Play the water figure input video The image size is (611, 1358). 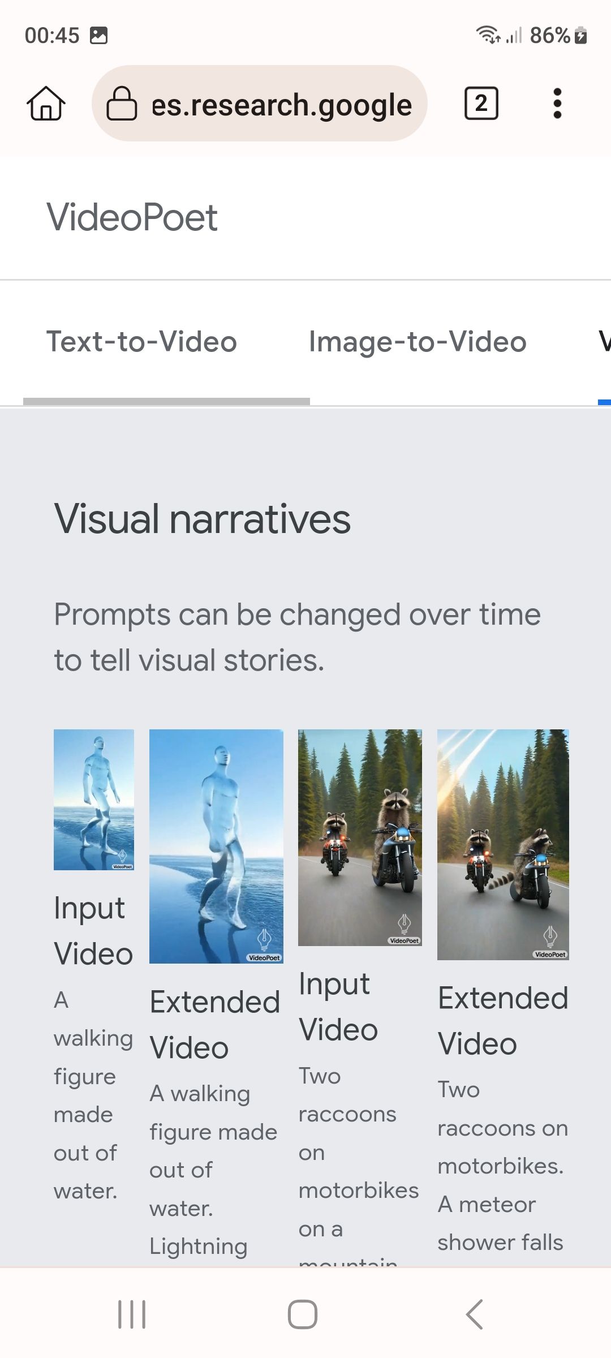tap(94, 800)
